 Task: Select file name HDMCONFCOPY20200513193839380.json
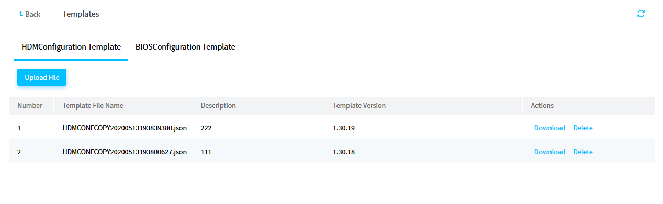[125, 128]
